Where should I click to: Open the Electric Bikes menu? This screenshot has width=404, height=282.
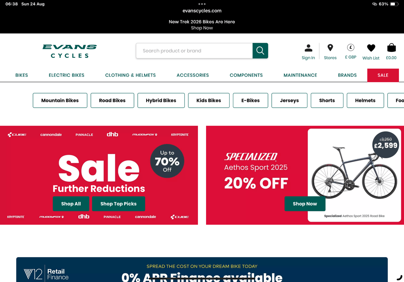pyautogui.click(x=67, y=75)
